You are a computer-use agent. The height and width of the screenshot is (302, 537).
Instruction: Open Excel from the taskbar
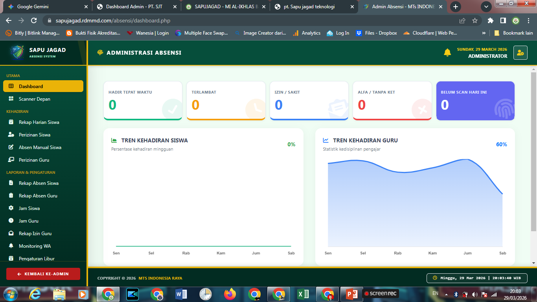point(303,294)
